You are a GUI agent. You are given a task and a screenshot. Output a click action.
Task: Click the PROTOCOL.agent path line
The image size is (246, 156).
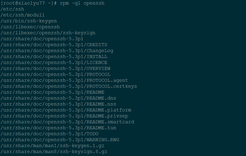[64, 80]
